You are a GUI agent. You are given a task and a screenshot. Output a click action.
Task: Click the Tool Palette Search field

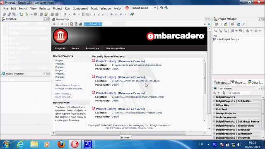pos(240,93)
